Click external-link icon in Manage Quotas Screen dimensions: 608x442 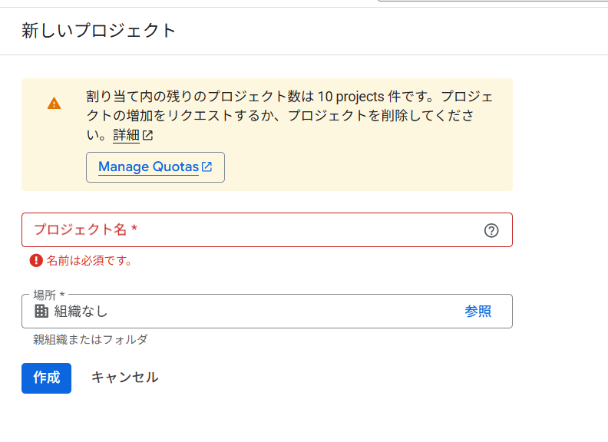pyautogui.click(x=207, y=167)
